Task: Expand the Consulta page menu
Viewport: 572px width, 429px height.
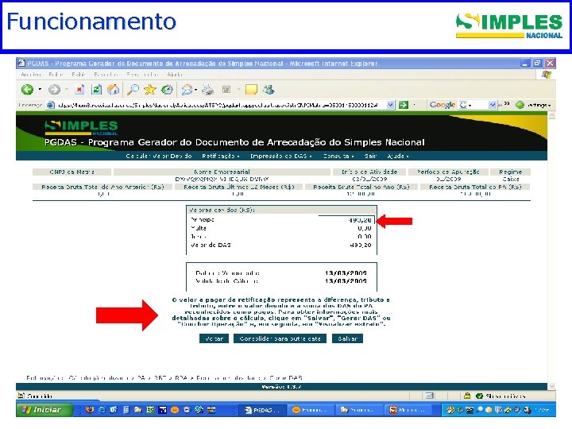Action: (x=338, y=156)
